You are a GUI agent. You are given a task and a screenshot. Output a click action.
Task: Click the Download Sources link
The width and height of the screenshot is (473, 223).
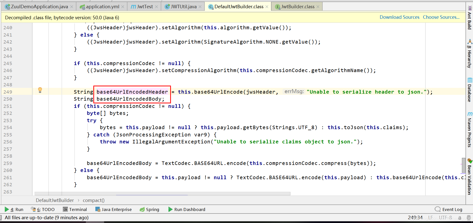[x=399, y=17]
